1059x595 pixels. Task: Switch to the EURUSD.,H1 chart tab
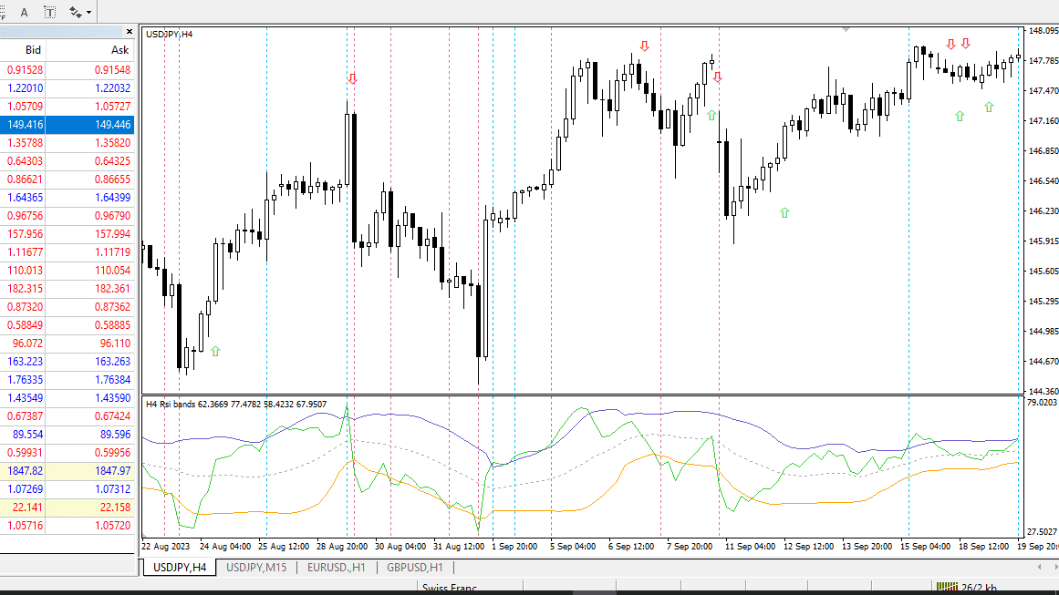(336, 568)
